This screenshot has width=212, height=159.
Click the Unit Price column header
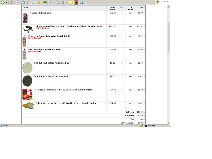point(113,8)
